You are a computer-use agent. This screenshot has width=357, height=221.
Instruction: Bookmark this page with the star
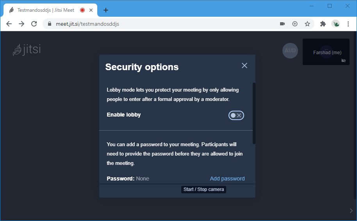307,24
